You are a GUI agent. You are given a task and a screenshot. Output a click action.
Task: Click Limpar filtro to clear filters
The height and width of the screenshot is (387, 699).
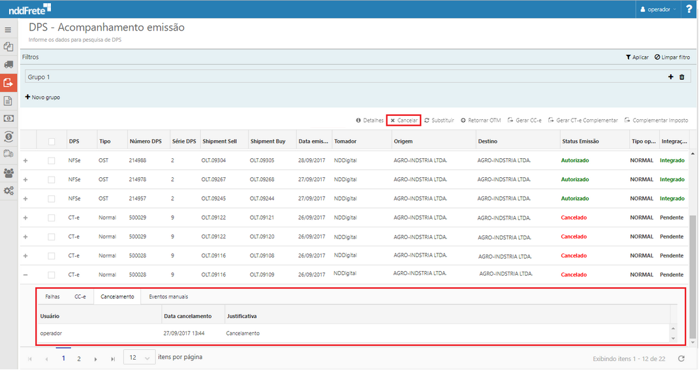(x=672, y=57)
